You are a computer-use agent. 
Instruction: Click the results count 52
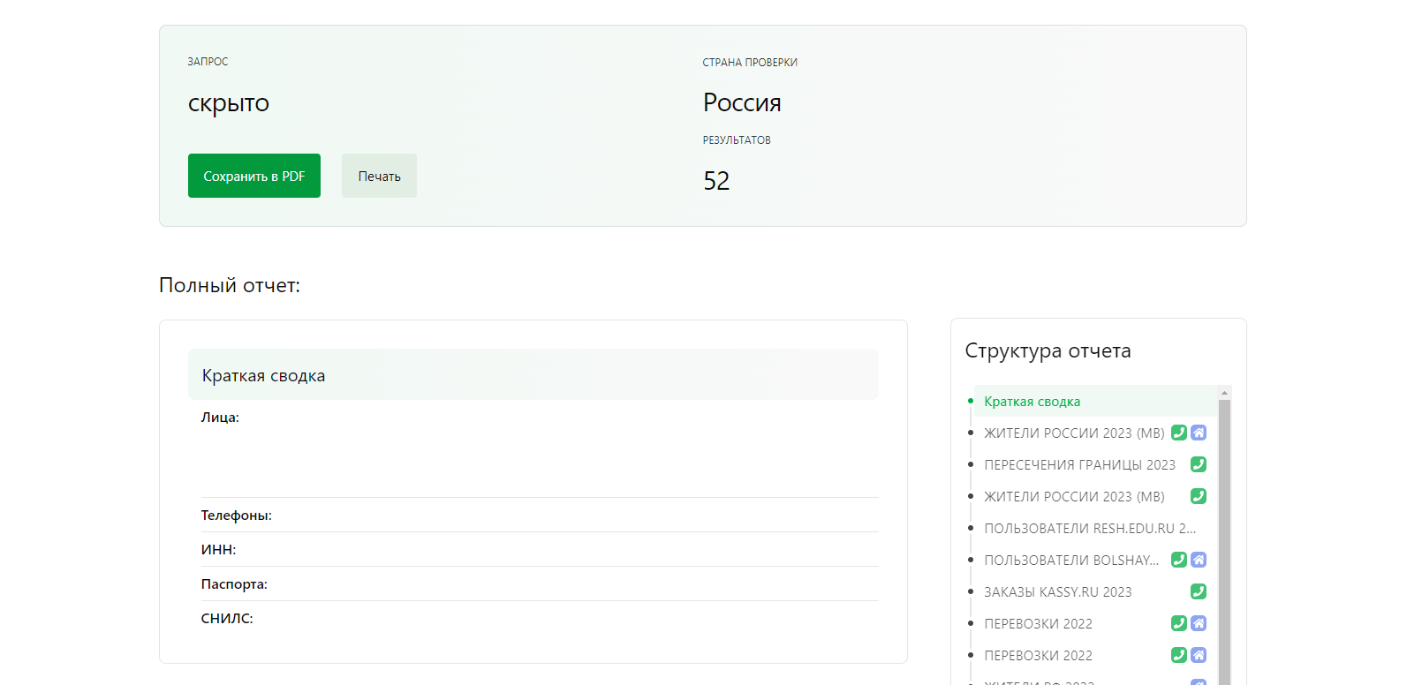point(716,181)
